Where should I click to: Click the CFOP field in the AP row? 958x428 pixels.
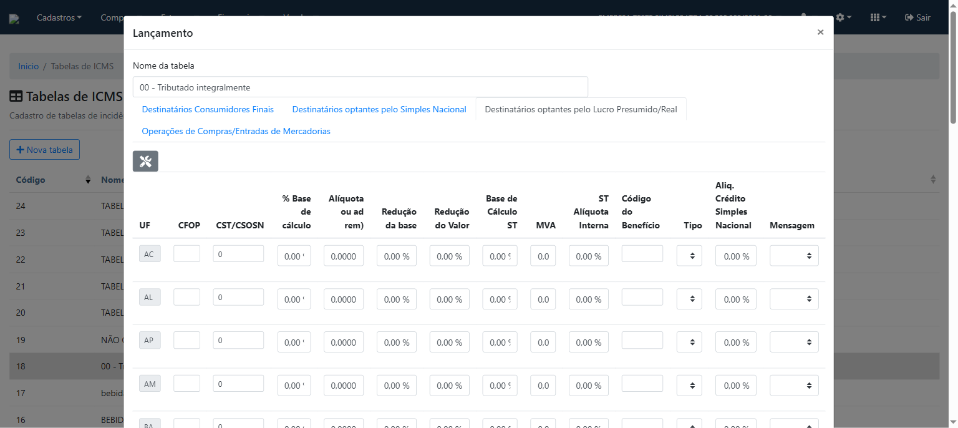[x=186, y=339]
